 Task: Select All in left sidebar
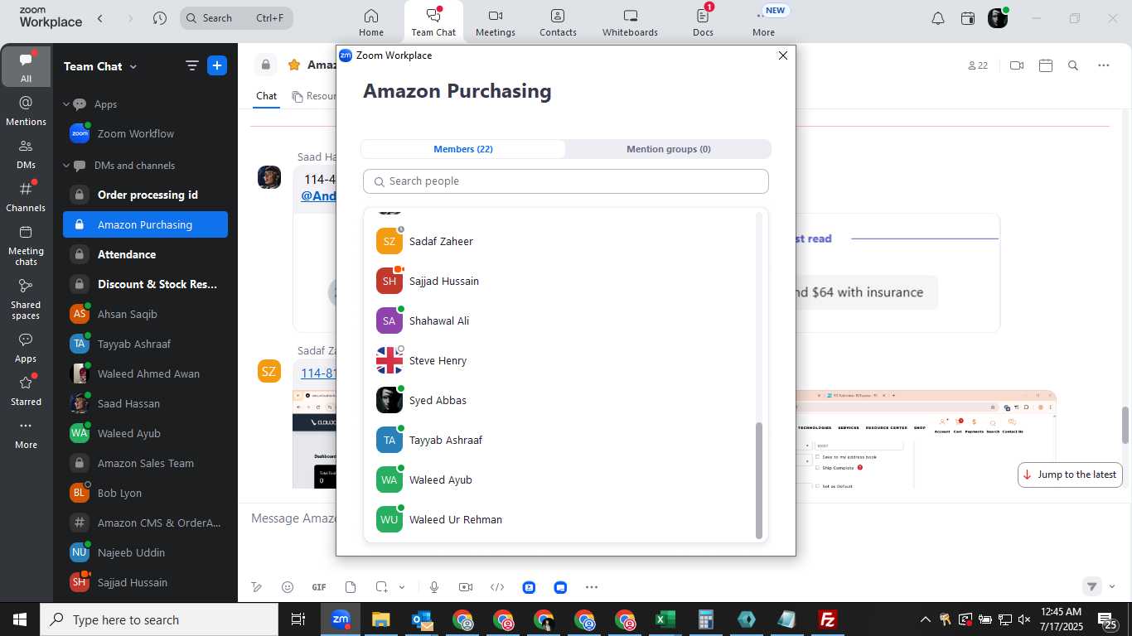(26, 66)
